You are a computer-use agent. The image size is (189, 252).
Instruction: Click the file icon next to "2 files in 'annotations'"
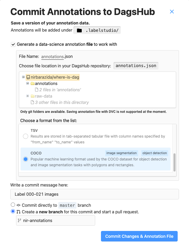click(37, 90)
